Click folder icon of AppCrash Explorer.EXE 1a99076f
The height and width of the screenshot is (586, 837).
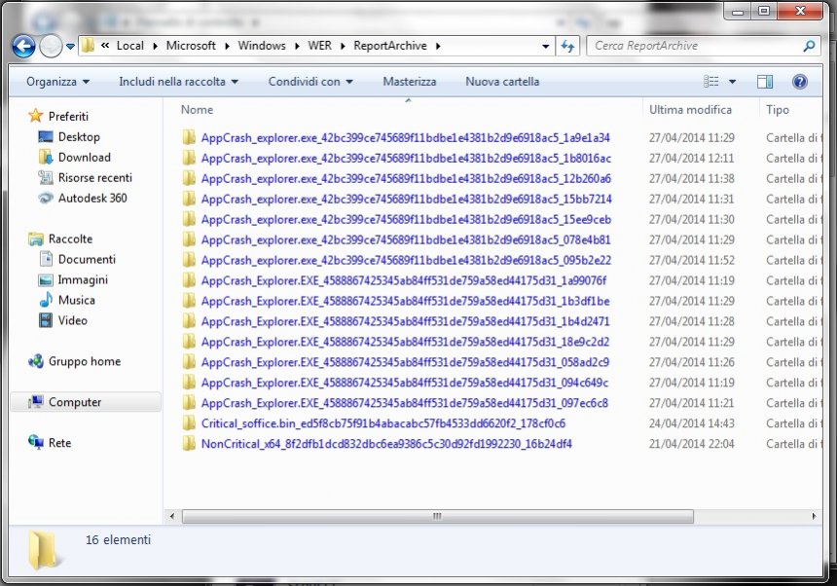pyautogui.click(x=189, y=280)
